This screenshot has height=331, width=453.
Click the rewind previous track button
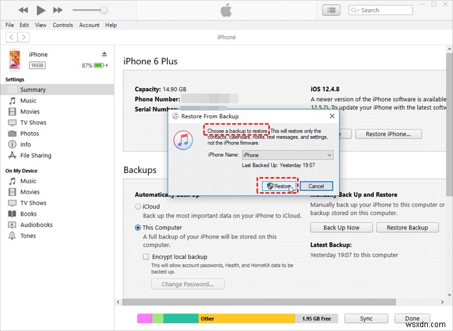[x=23, y=10]
